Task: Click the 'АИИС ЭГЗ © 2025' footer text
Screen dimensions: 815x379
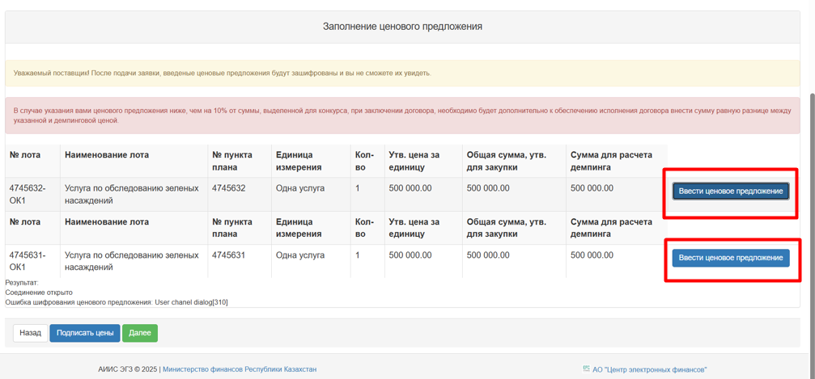Action: click(x=128, y=369)
